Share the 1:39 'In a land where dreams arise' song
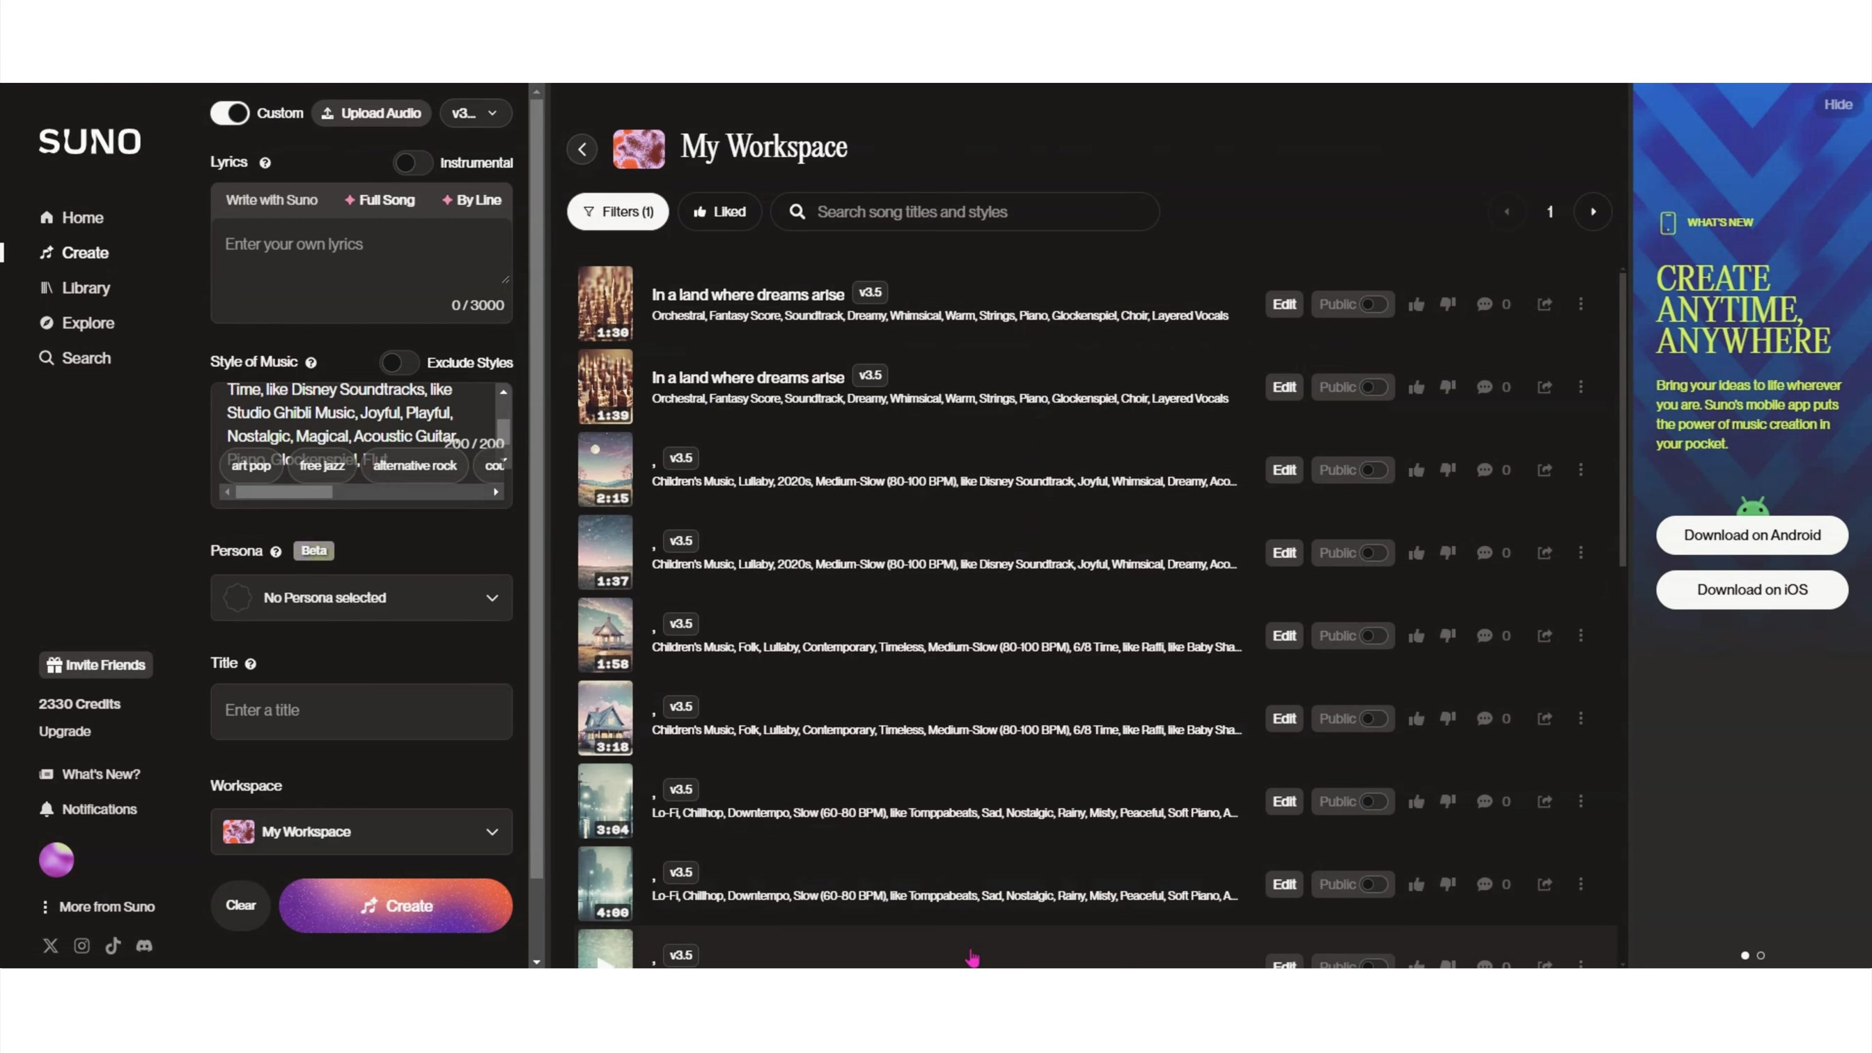The image size is (1872, 1053). tap(1545, 387)
